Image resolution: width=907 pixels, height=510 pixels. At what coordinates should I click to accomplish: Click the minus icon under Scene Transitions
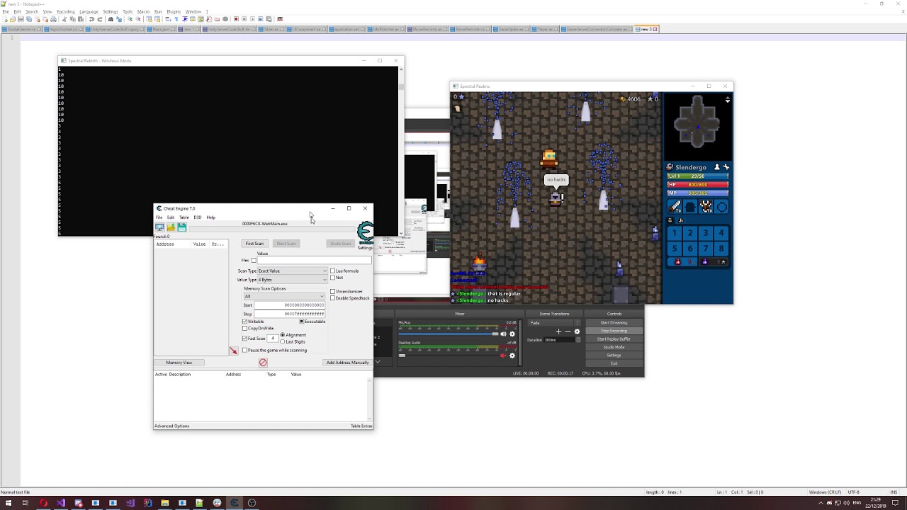[x=568, y=331]
